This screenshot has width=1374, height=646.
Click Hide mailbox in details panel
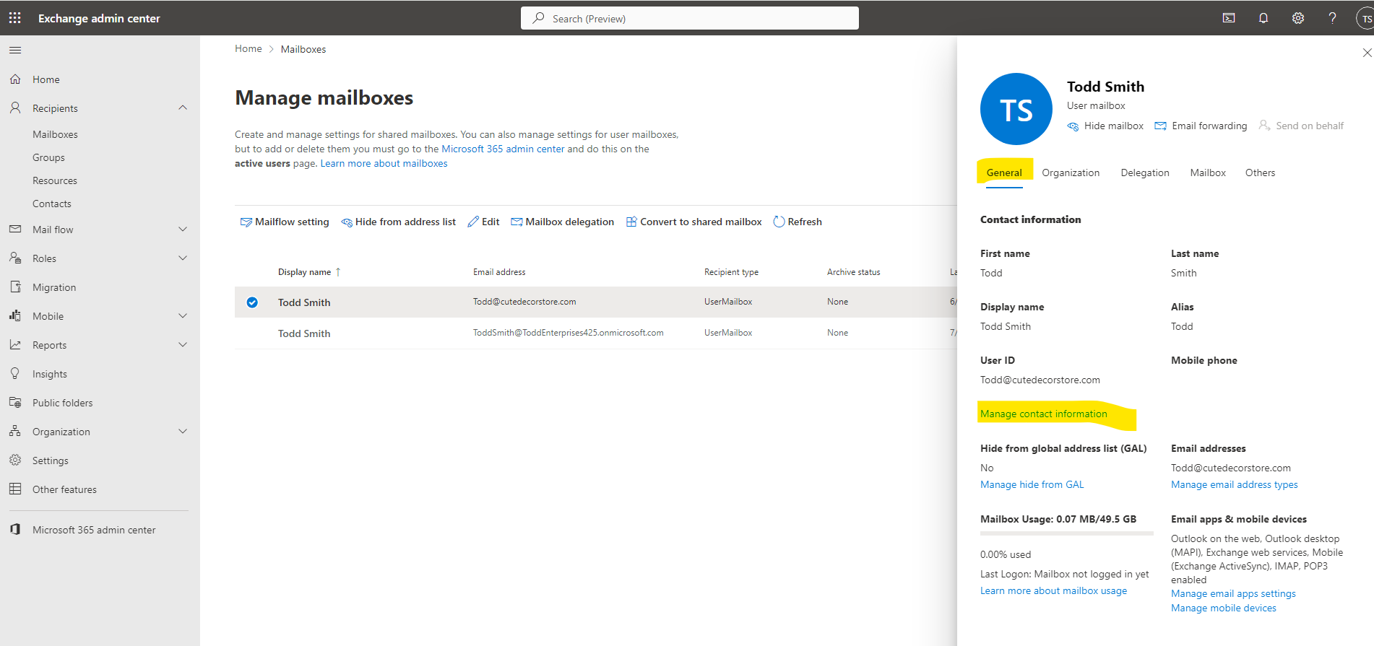click(x=1105, y=126)
